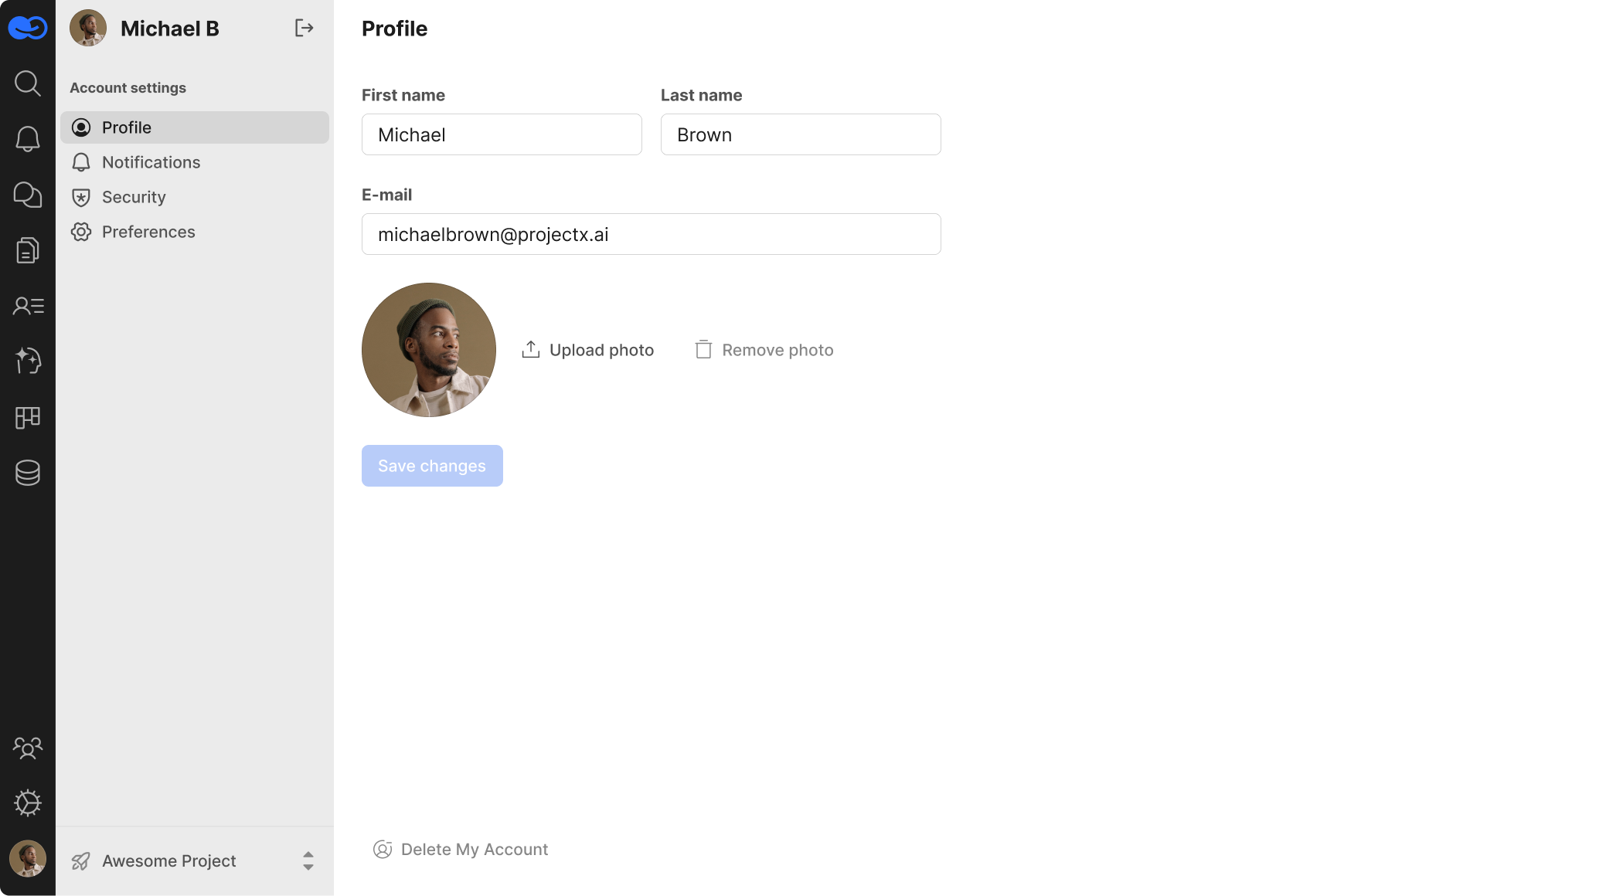Click the log out icon beside Michael B
The image size is (1623, 896).
click(x=304, y=29)
